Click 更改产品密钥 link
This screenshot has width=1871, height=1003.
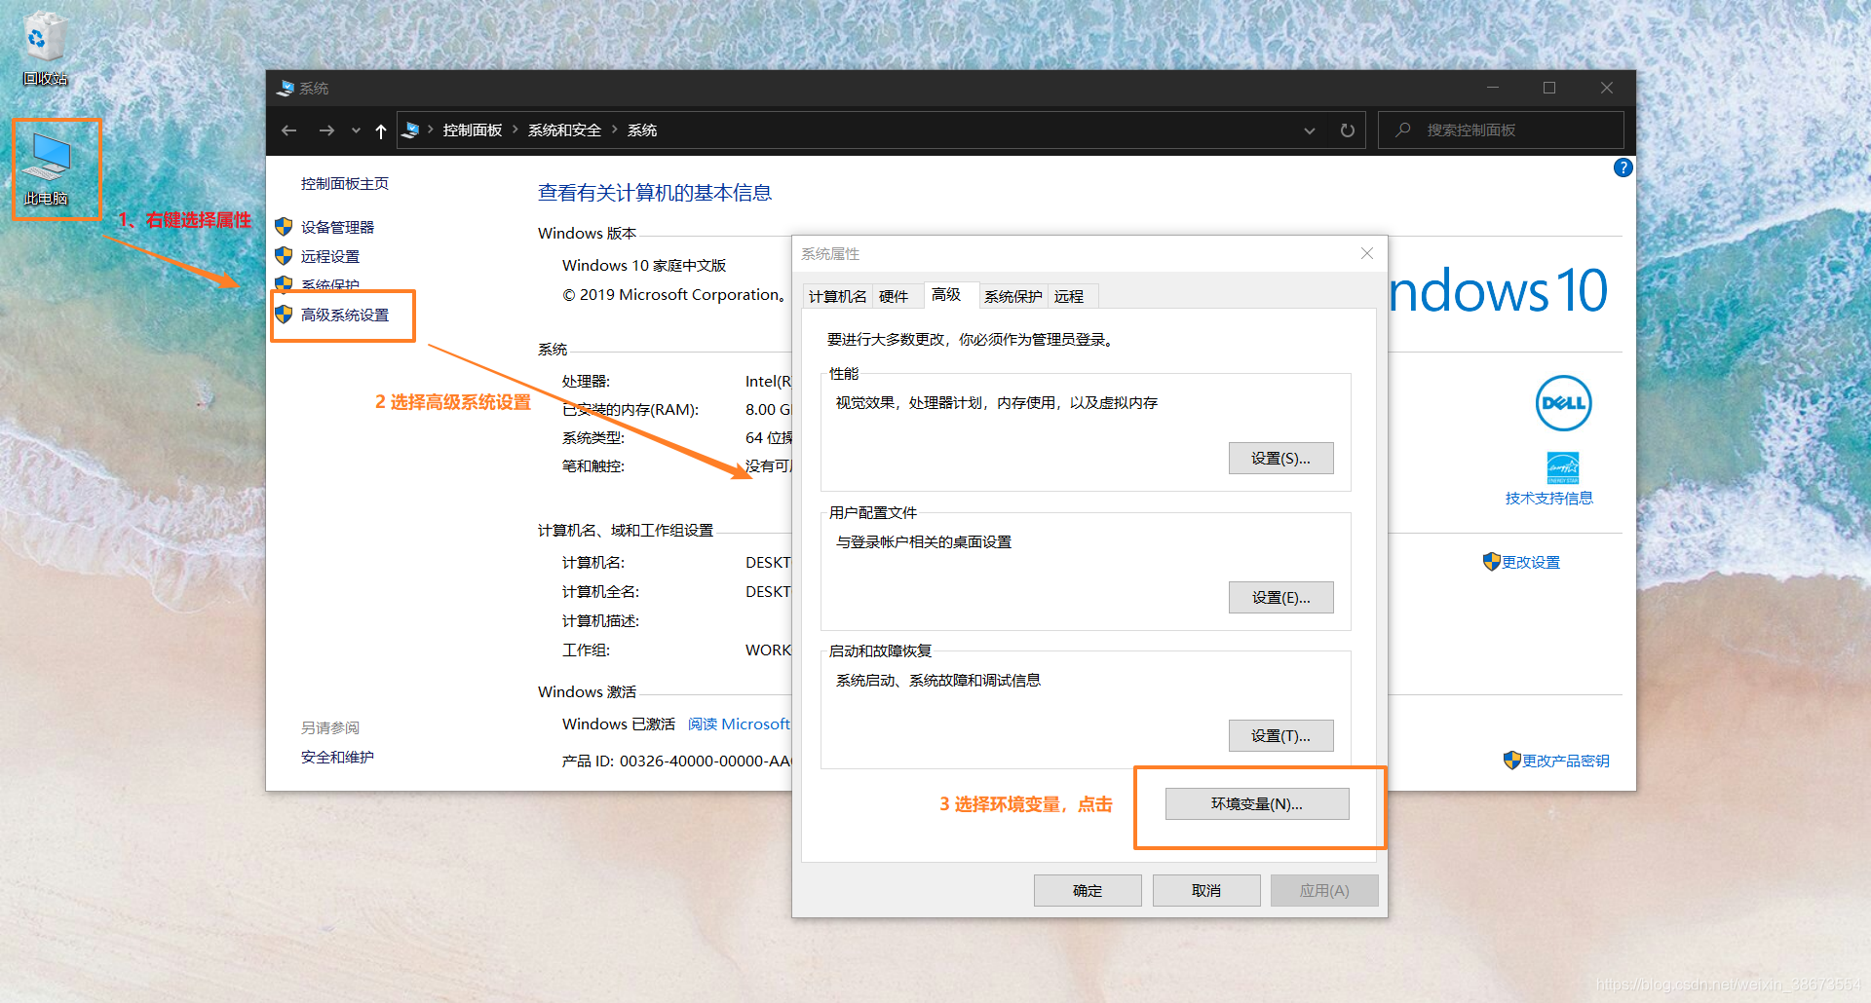coord(1566,762)
